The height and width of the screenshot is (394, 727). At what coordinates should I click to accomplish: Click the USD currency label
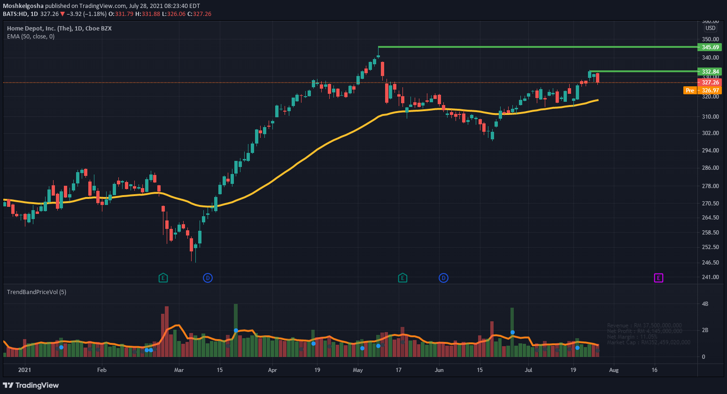pos(710,28)
